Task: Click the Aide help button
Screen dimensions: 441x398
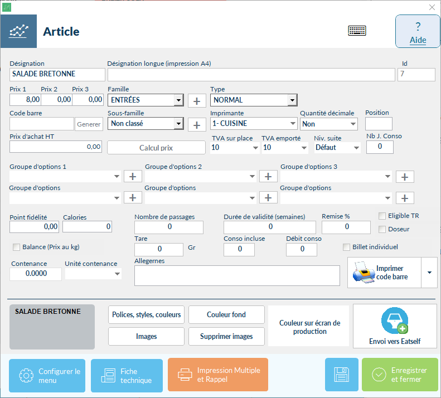Action: [418, 32]
